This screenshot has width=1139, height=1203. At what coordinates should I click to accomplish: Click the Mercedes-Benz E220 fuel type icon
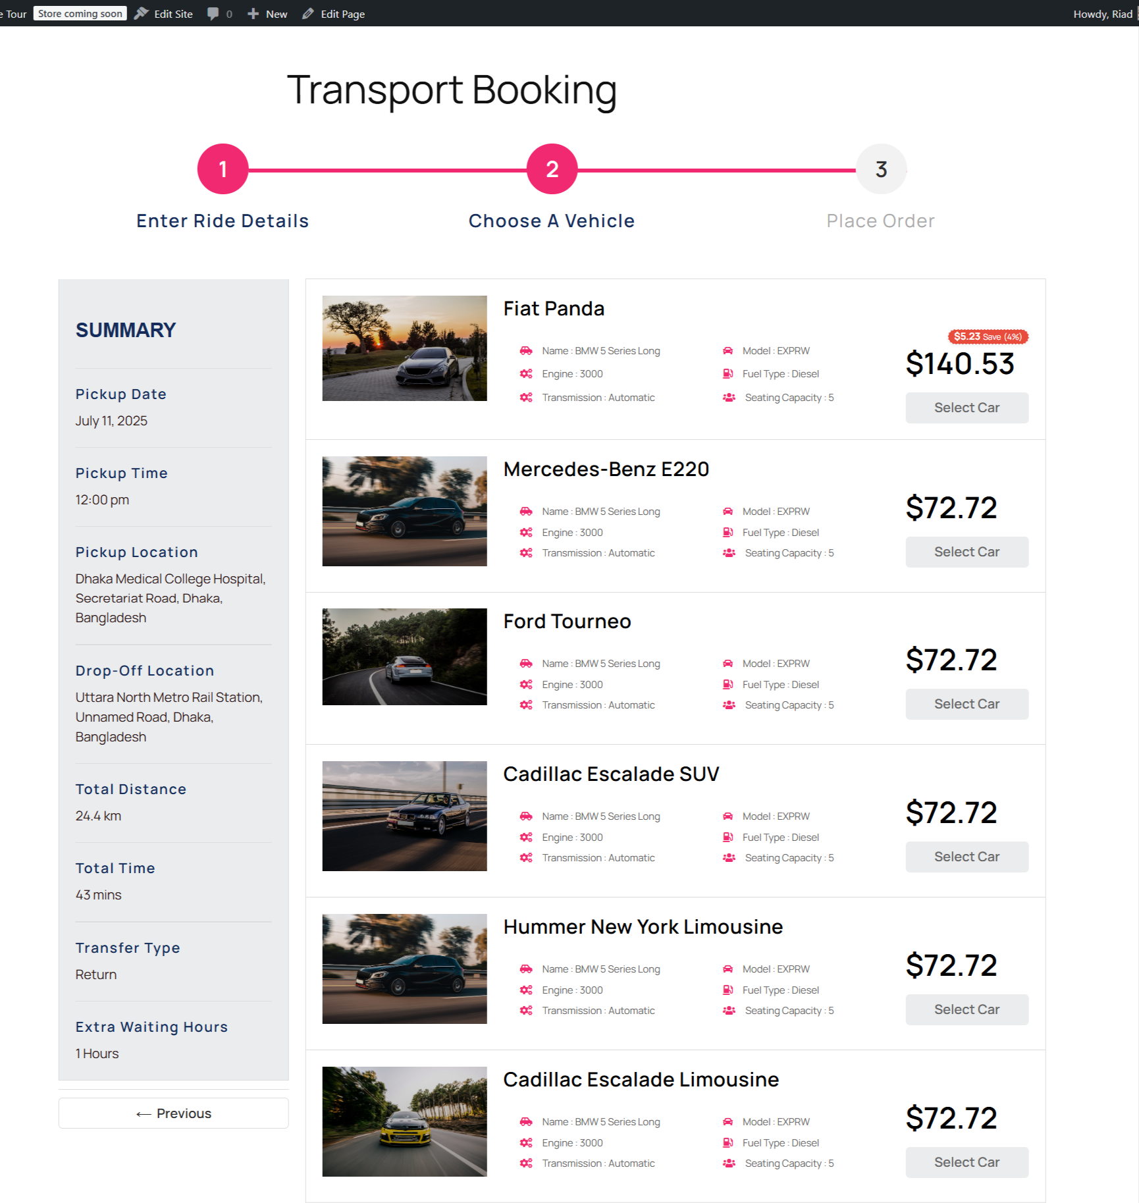(728, 532)
